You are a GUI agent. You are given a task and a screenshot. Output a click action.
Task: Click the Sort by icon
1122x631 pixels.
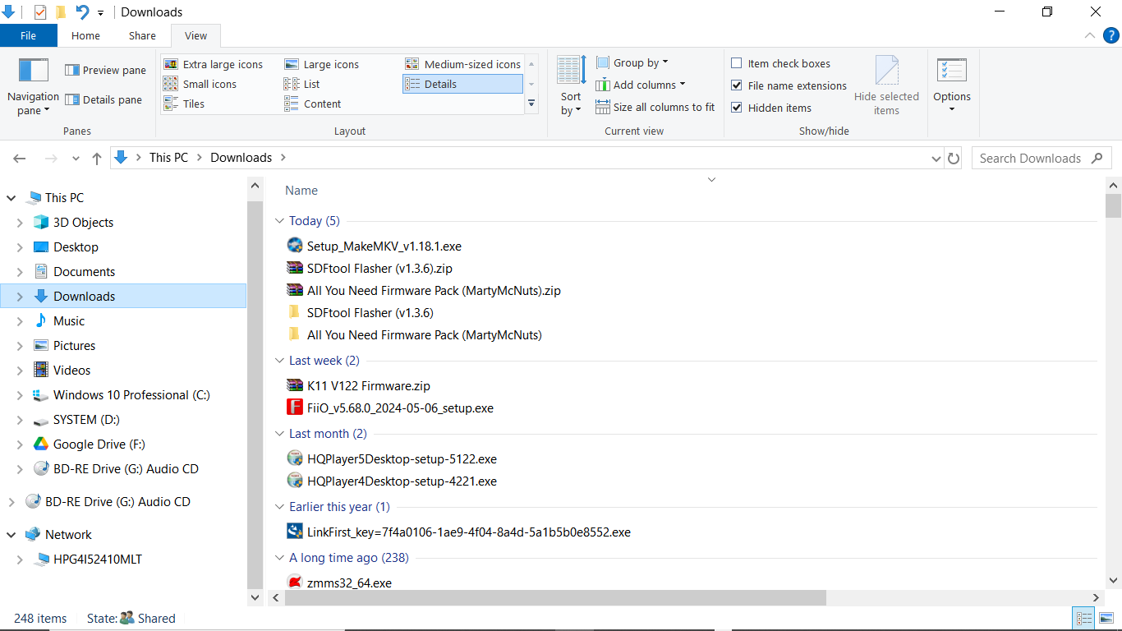571,71
